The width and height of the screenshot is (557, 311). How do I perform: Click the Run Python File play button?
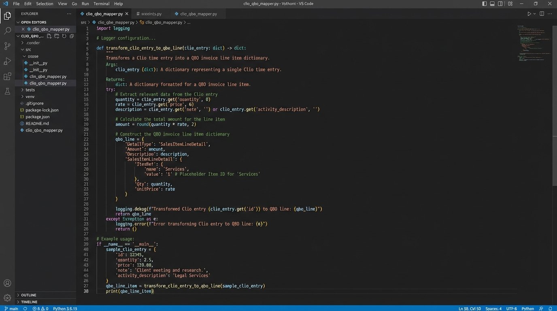pos(529,14)
